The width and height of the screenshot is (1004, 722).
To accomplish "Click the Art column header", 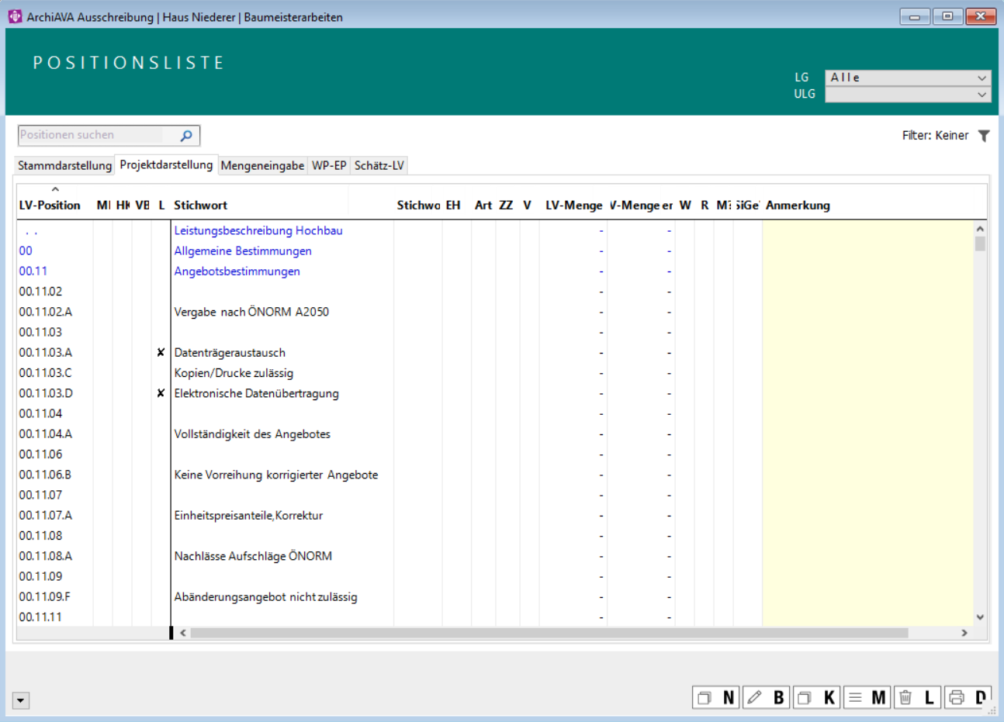I will (x=483, y=206).
